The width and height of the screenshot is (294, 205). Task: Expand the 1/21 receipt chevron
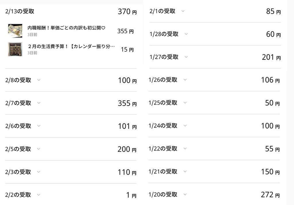[x=185, y=171]
